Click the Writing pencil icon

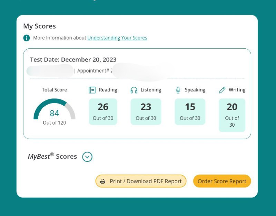[222, 90]
